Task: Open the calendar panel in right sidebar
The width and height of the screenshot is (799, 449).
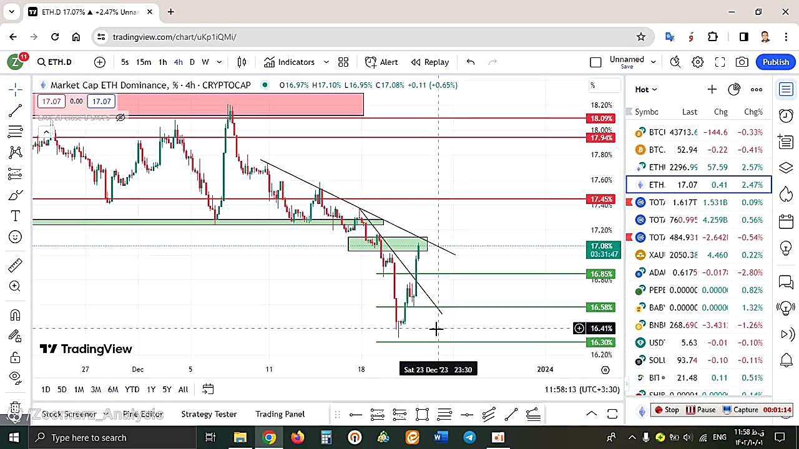Action: point(786,221)
